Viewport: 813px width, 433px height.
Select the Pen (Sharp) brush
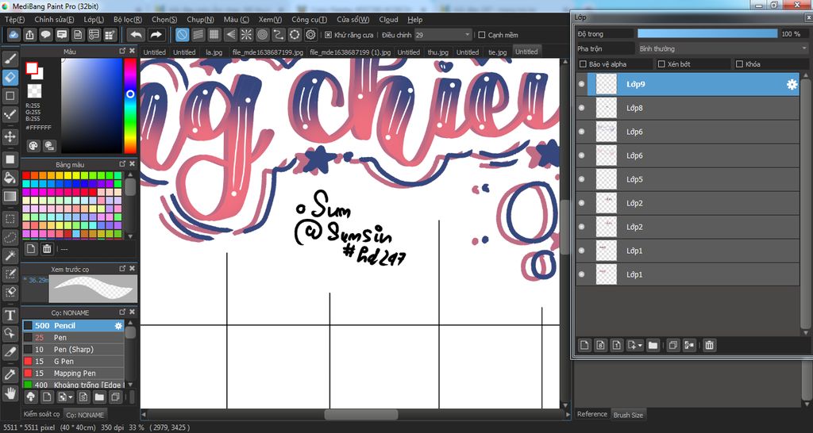pyautogui.click(x=73, y=350)
